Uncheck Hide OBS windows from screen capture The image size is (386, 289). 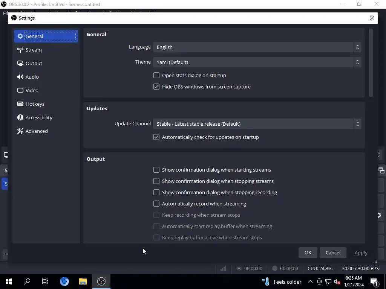tap(156, 87)
